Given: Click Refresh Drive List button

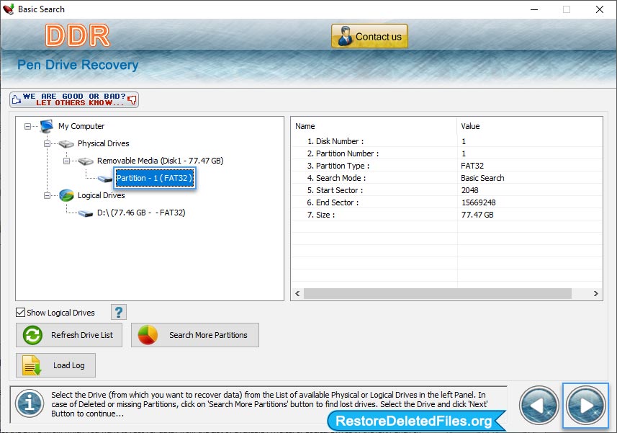Looking at the screenshot, I should point(69,335).
